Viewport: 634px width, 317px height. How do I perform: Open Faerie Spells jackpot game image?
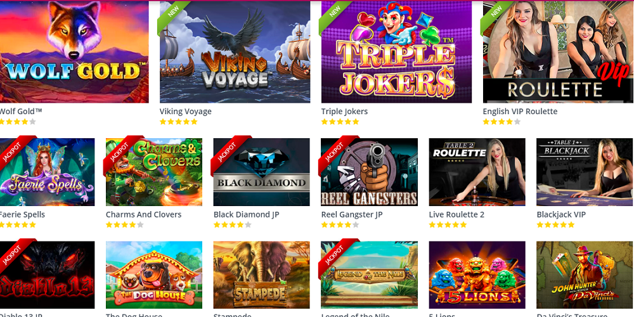pos(48,172)
